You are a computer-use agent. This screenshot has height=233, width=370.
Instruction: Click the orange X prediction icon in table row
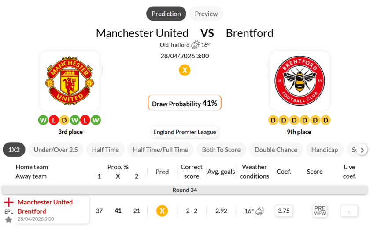(x=162, y=211)
